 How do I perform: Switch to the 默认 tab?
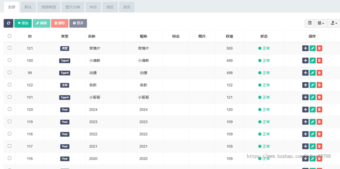(28, 7)
